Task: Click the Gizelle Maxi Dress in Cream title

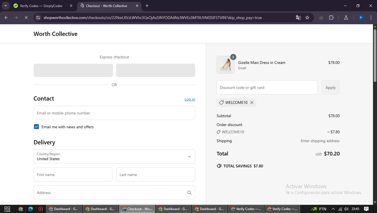Action: pos(262,63)
